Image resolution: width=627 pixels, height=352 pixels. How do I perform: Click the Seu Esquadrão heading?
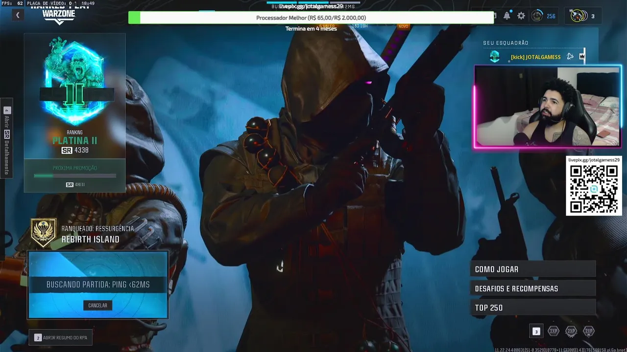506,43
